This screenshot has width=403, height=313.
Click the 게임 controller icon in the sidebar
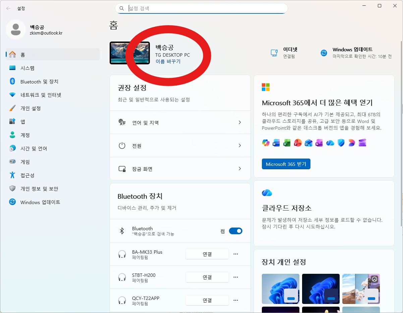point(12,162)
